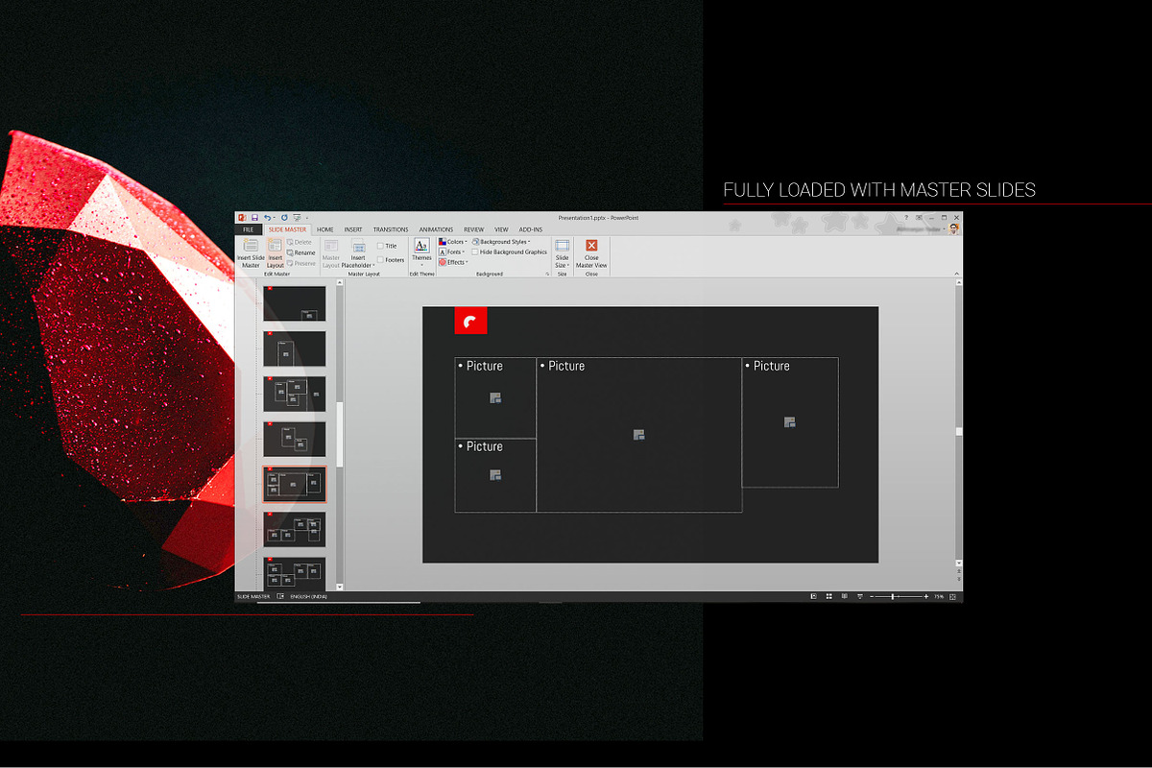Viewport: 1152px width, 768px height.
Task: Click the Save icon in quick access toolbar
Action: point(254,218)
